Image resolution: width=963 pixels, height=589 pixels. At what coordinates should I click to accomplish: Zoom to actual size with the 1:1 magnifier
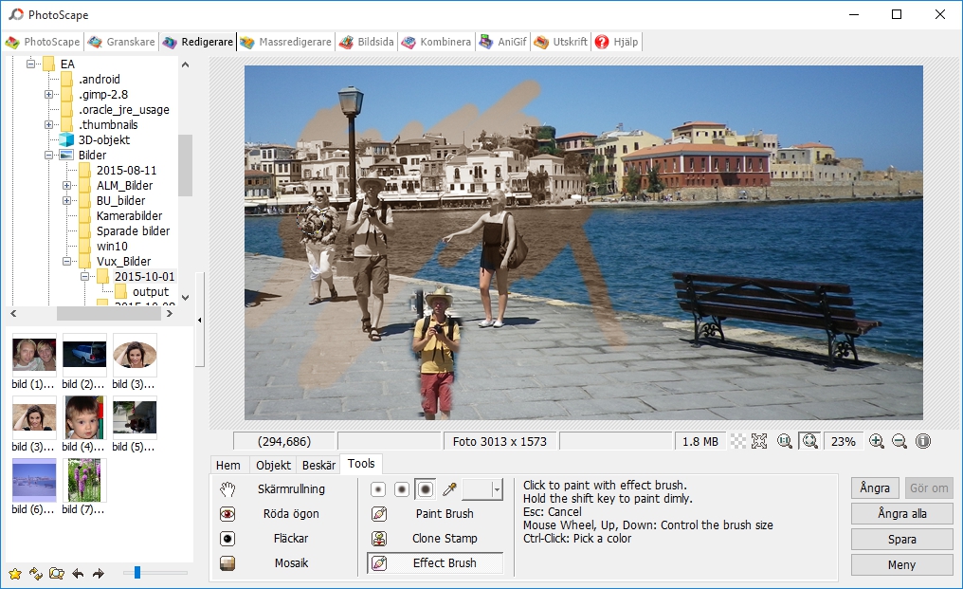coord(784,441)
